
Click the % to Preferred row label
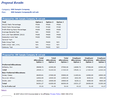click(9, 86)
